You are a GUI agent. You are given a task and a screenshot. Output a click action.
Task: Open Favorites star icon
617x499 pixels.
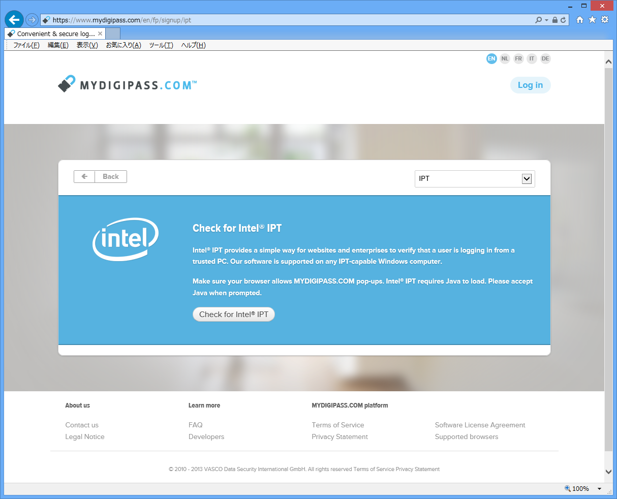(x=592, y=20)
